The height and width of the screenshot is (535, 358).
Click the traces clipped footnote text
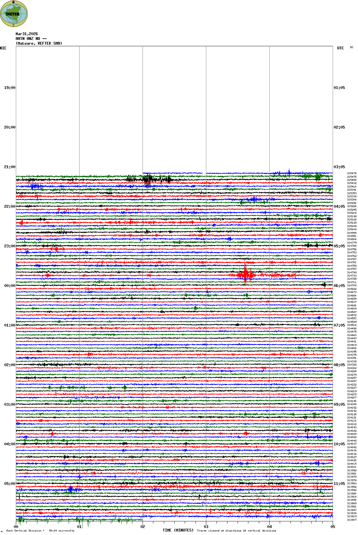point(236,531)
